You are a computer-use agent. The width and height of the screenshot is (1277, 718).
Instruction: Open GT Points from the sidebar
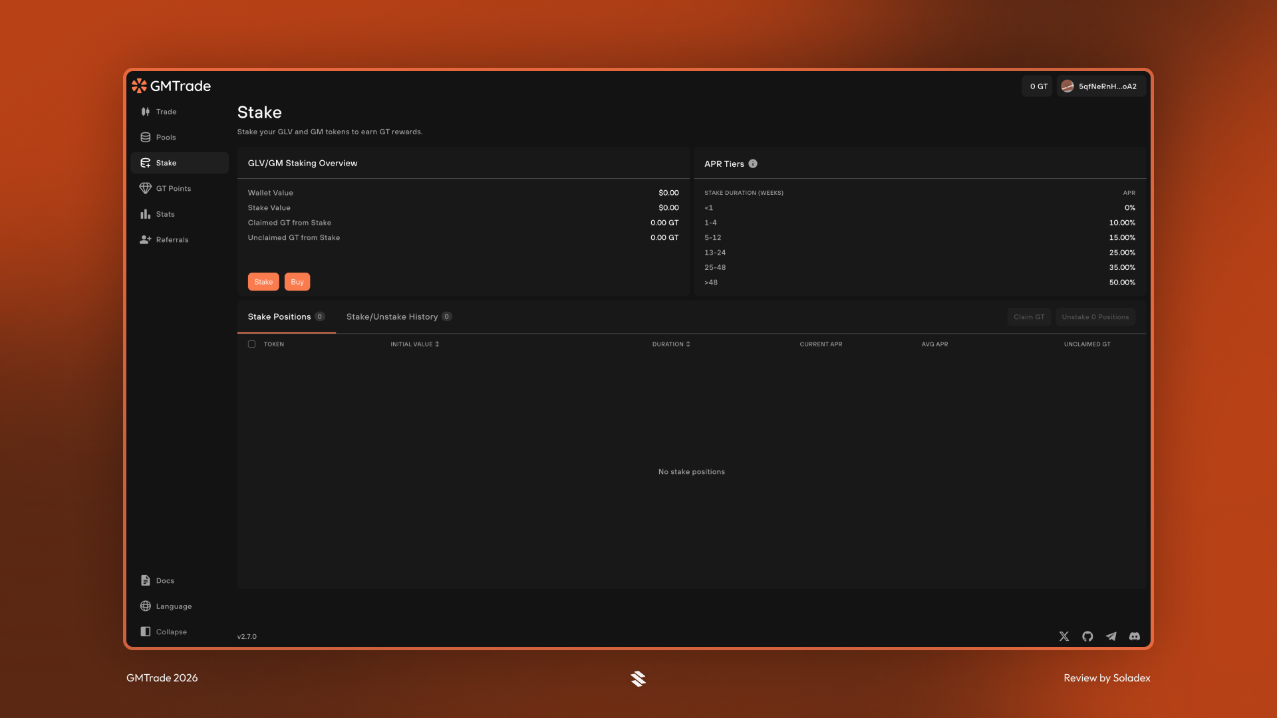point(180,189)
